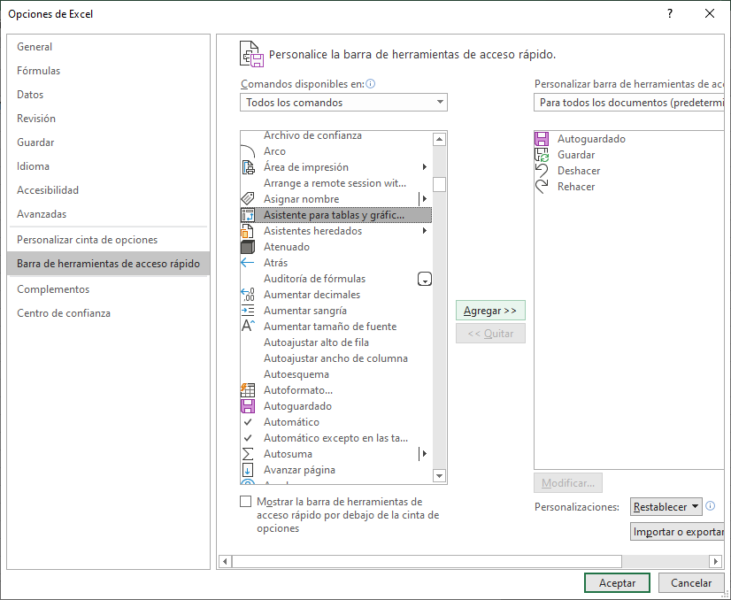This screenshot has height=600, width=731.
Task: Select Autoajustar ancho de columna command
Action: point(335,358)
